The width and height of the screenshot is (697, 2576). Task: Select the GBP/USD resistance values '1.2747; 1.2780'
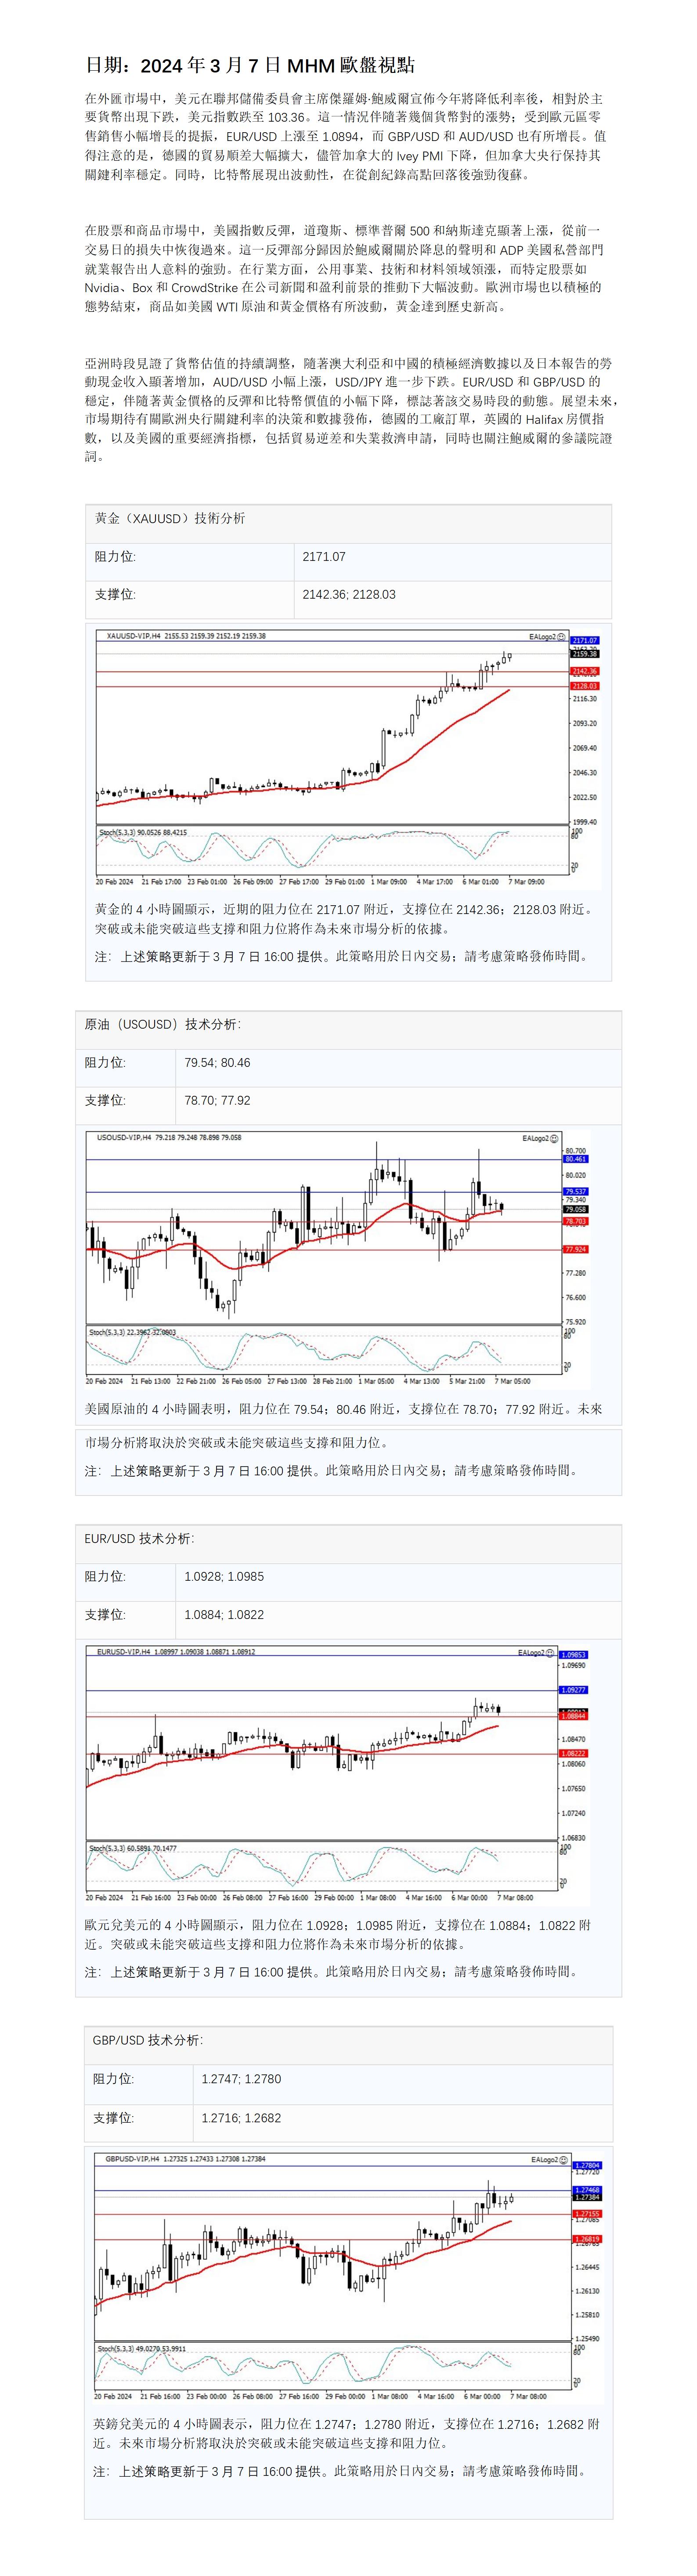241,2078
